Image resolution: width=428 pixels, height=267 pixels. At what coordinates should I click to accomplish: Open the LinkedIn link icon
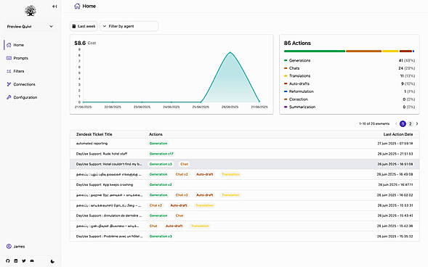[16, 260]
